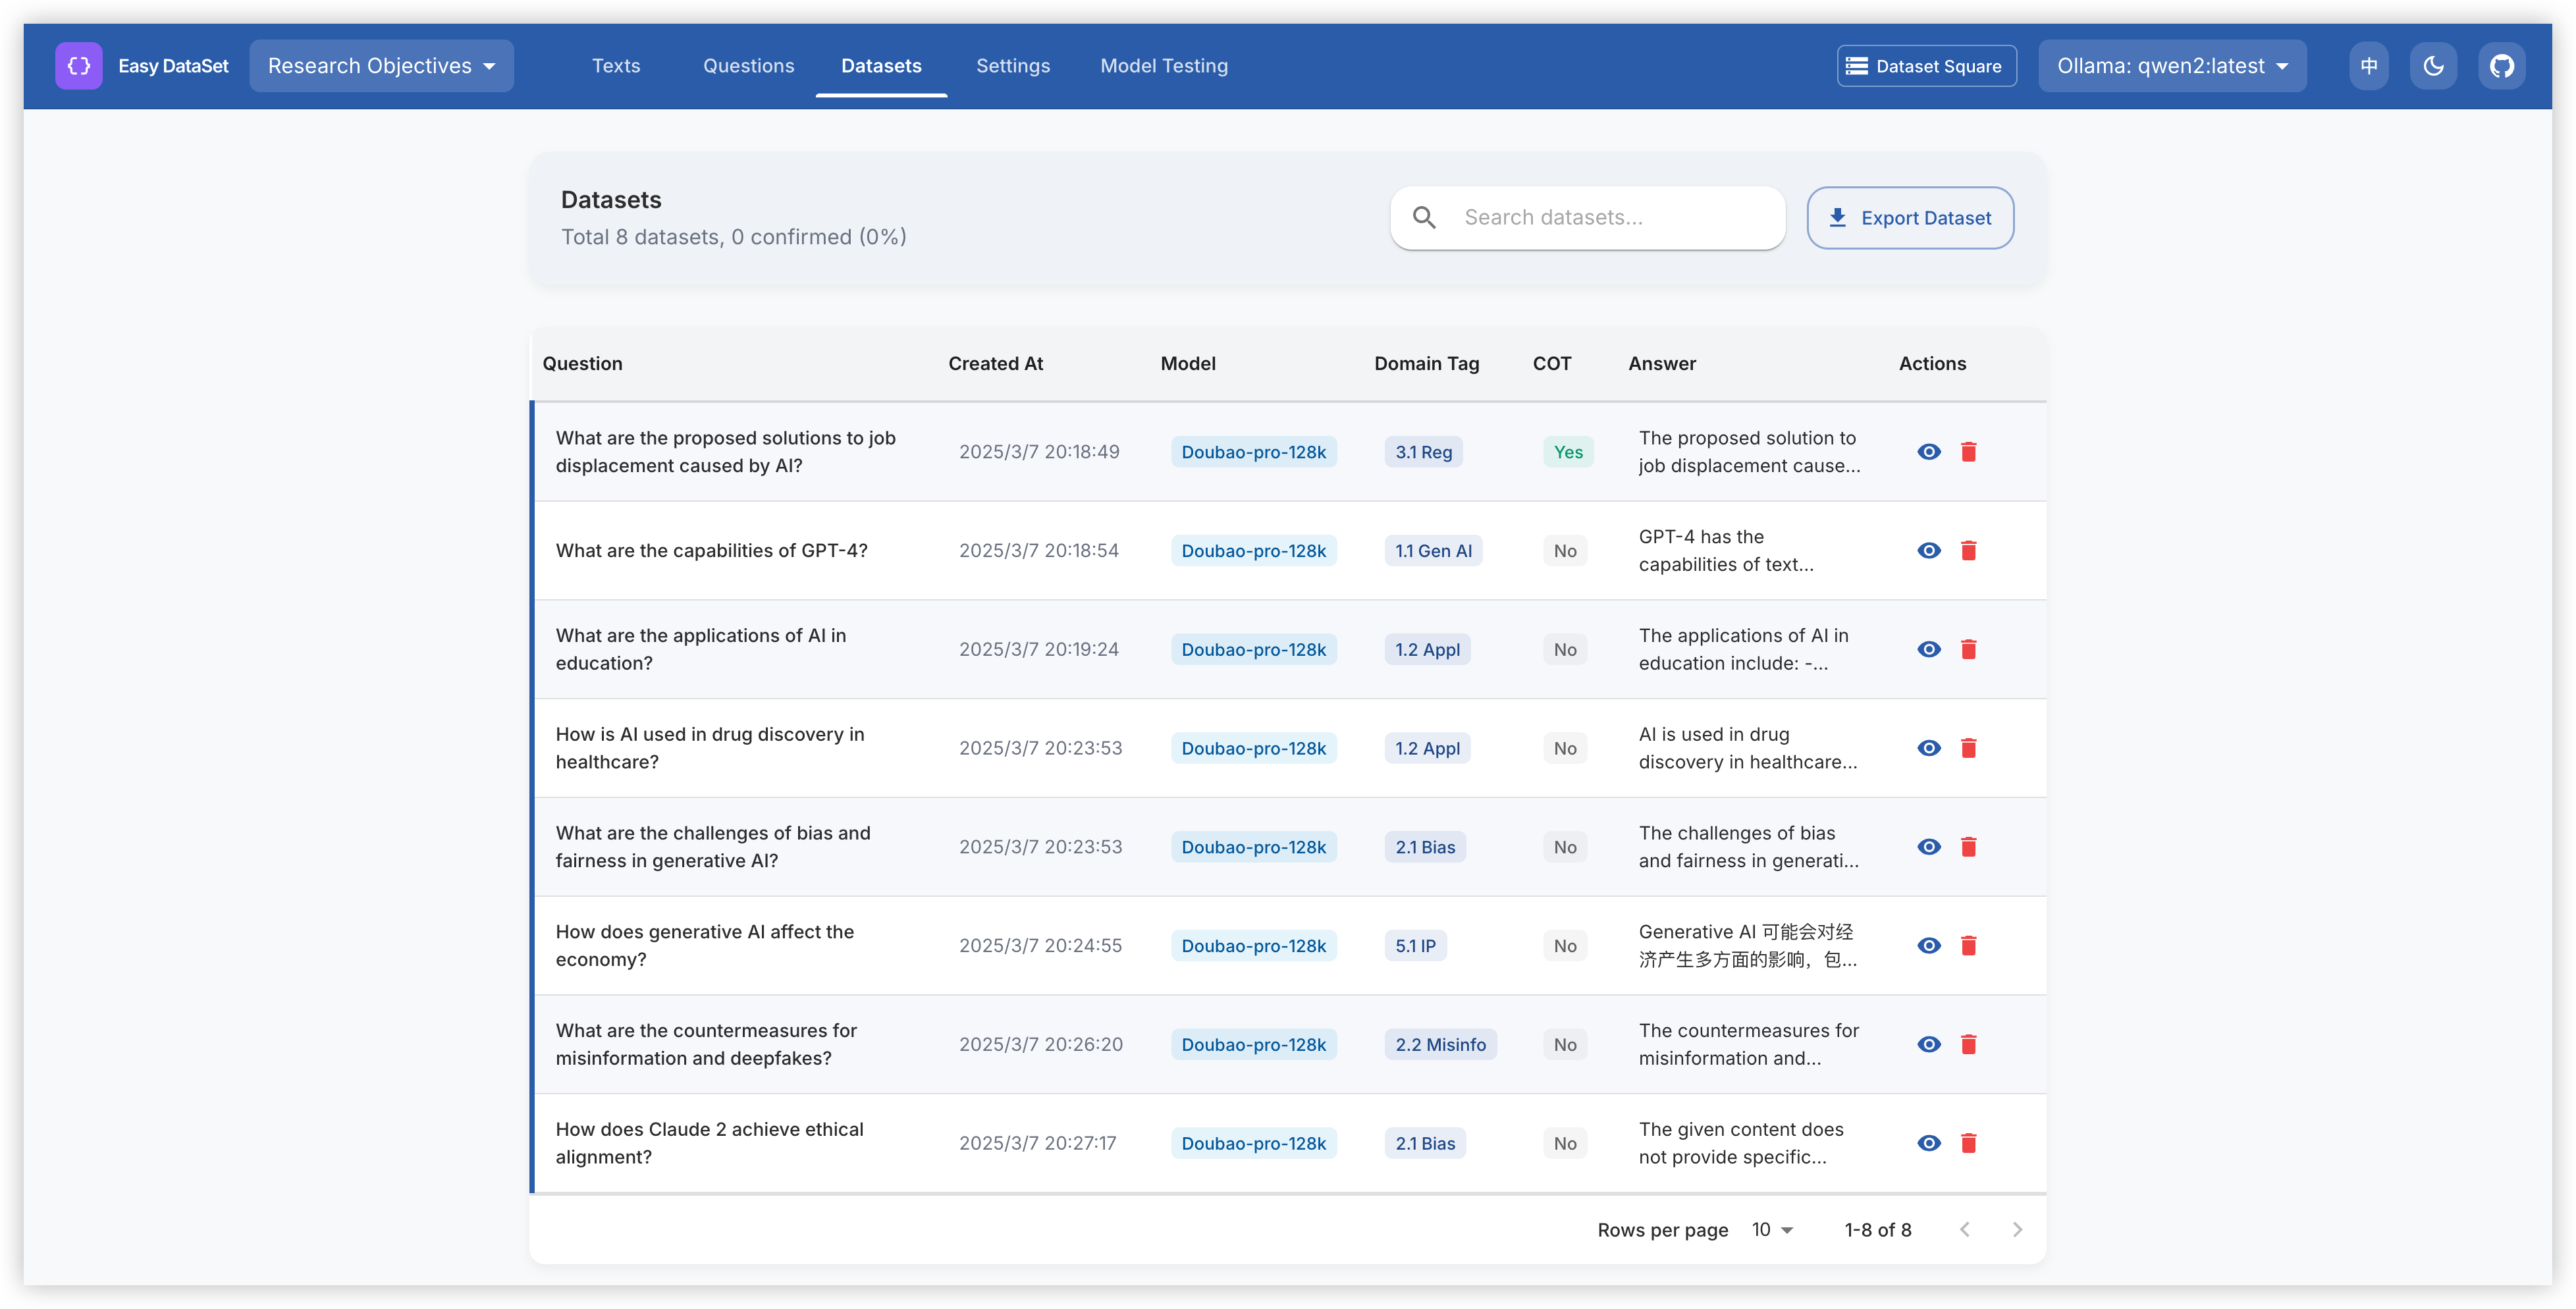Screen dimensions: 2576x1309
Task: Click the Easy DataSet logo icon
Action: pos(78,66)
